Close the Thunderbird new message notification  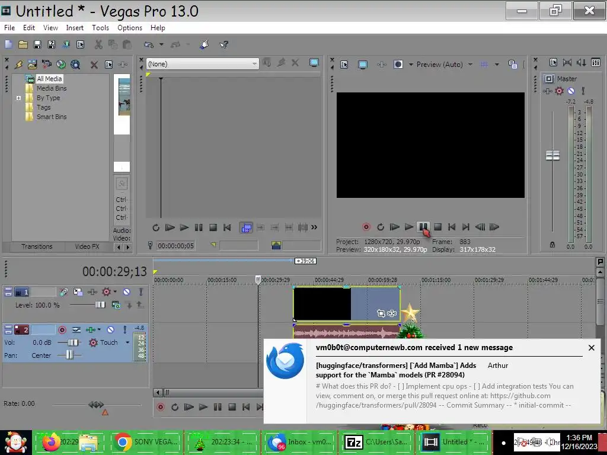click(x=591, y=348)
